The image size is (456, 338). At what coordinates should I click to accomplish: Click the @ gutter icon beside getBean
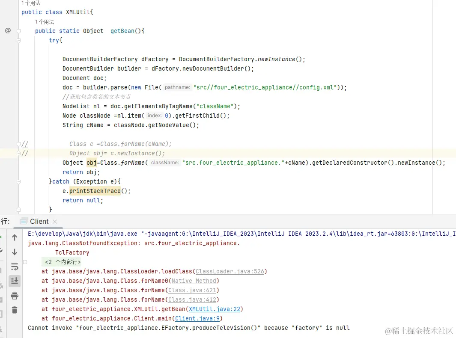(8, 31)
